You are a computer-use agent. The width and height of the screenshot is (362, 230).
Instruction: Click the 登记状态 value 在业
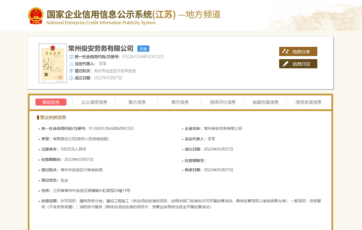pos(64,180)
